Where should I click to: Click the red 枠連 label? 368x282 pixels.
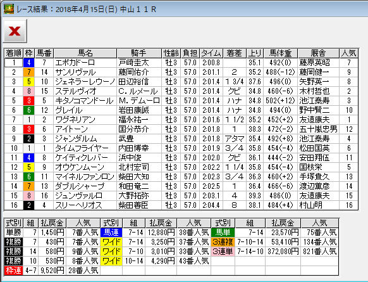pos(14,271)
